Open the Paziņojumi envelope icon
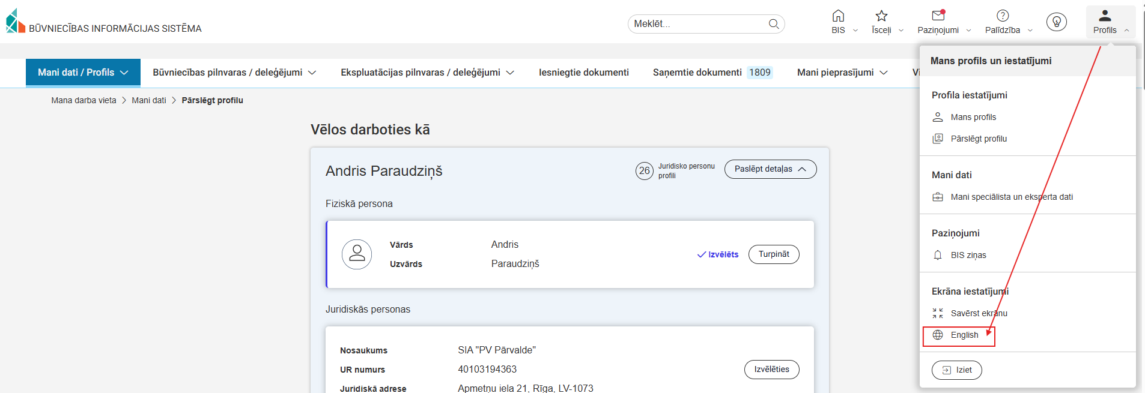Screen dimensions: 1145x393 938,16
